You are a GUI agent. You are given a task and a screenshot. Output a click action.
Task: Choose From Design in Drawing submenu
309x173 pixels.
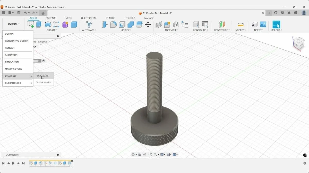[x=44, y=76]
